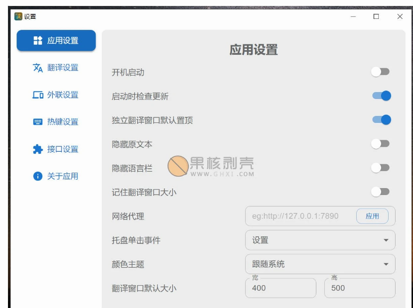
Task: Maximize the 设置 window
Action: pos(376,16)
